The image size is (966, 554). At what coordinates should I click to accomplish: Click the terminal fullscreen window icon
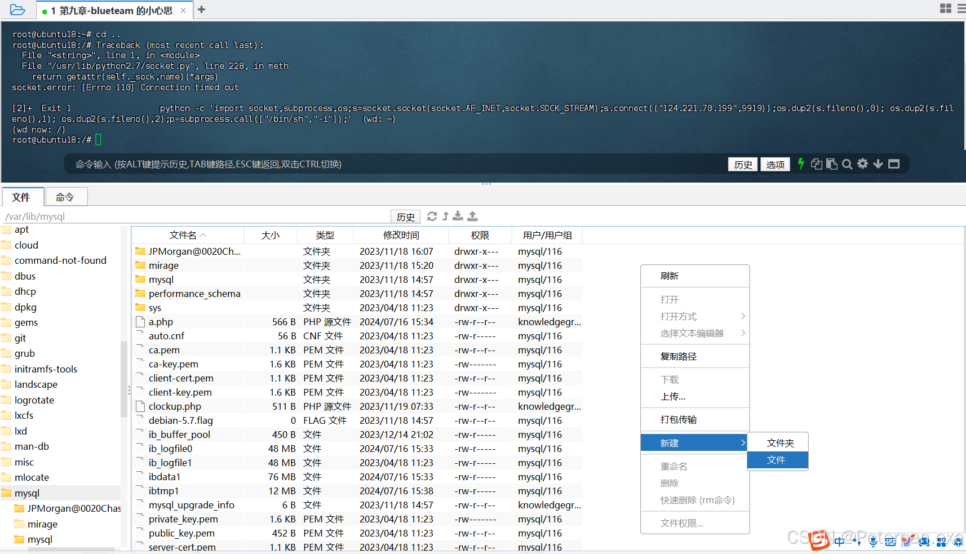894,164
